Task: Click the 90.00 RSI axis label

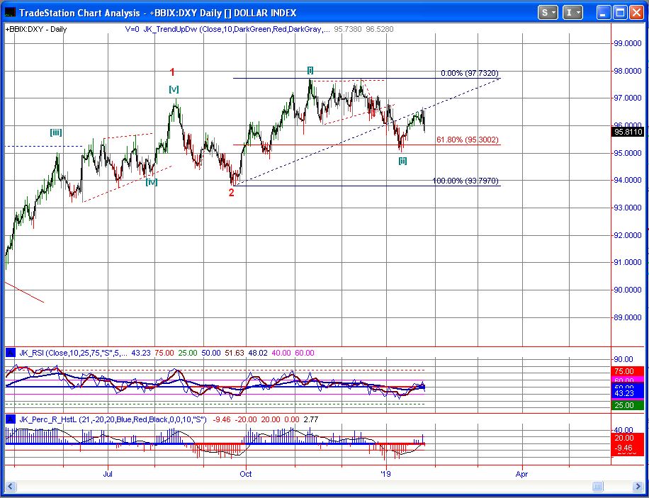Action: coord(623,359)
